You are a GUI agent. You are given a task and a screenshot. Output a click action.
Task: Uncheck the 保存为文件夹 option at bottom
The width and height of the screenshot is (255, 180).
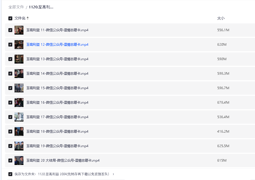point(10,174)
